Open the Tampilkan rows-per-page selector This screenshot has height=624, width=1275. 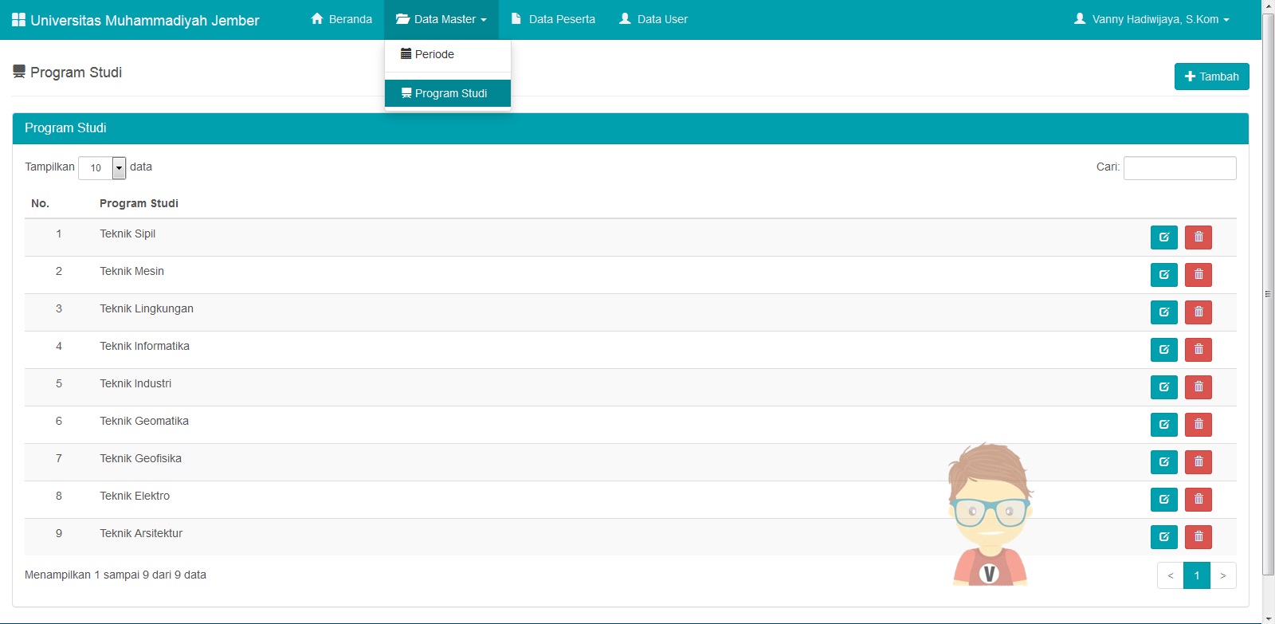102,167
